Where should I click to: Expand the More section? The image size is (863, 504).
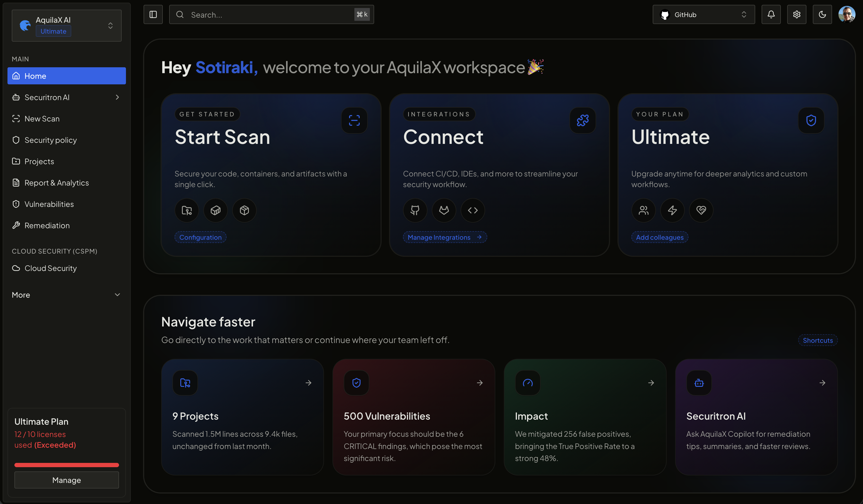(x=66, y=295)
